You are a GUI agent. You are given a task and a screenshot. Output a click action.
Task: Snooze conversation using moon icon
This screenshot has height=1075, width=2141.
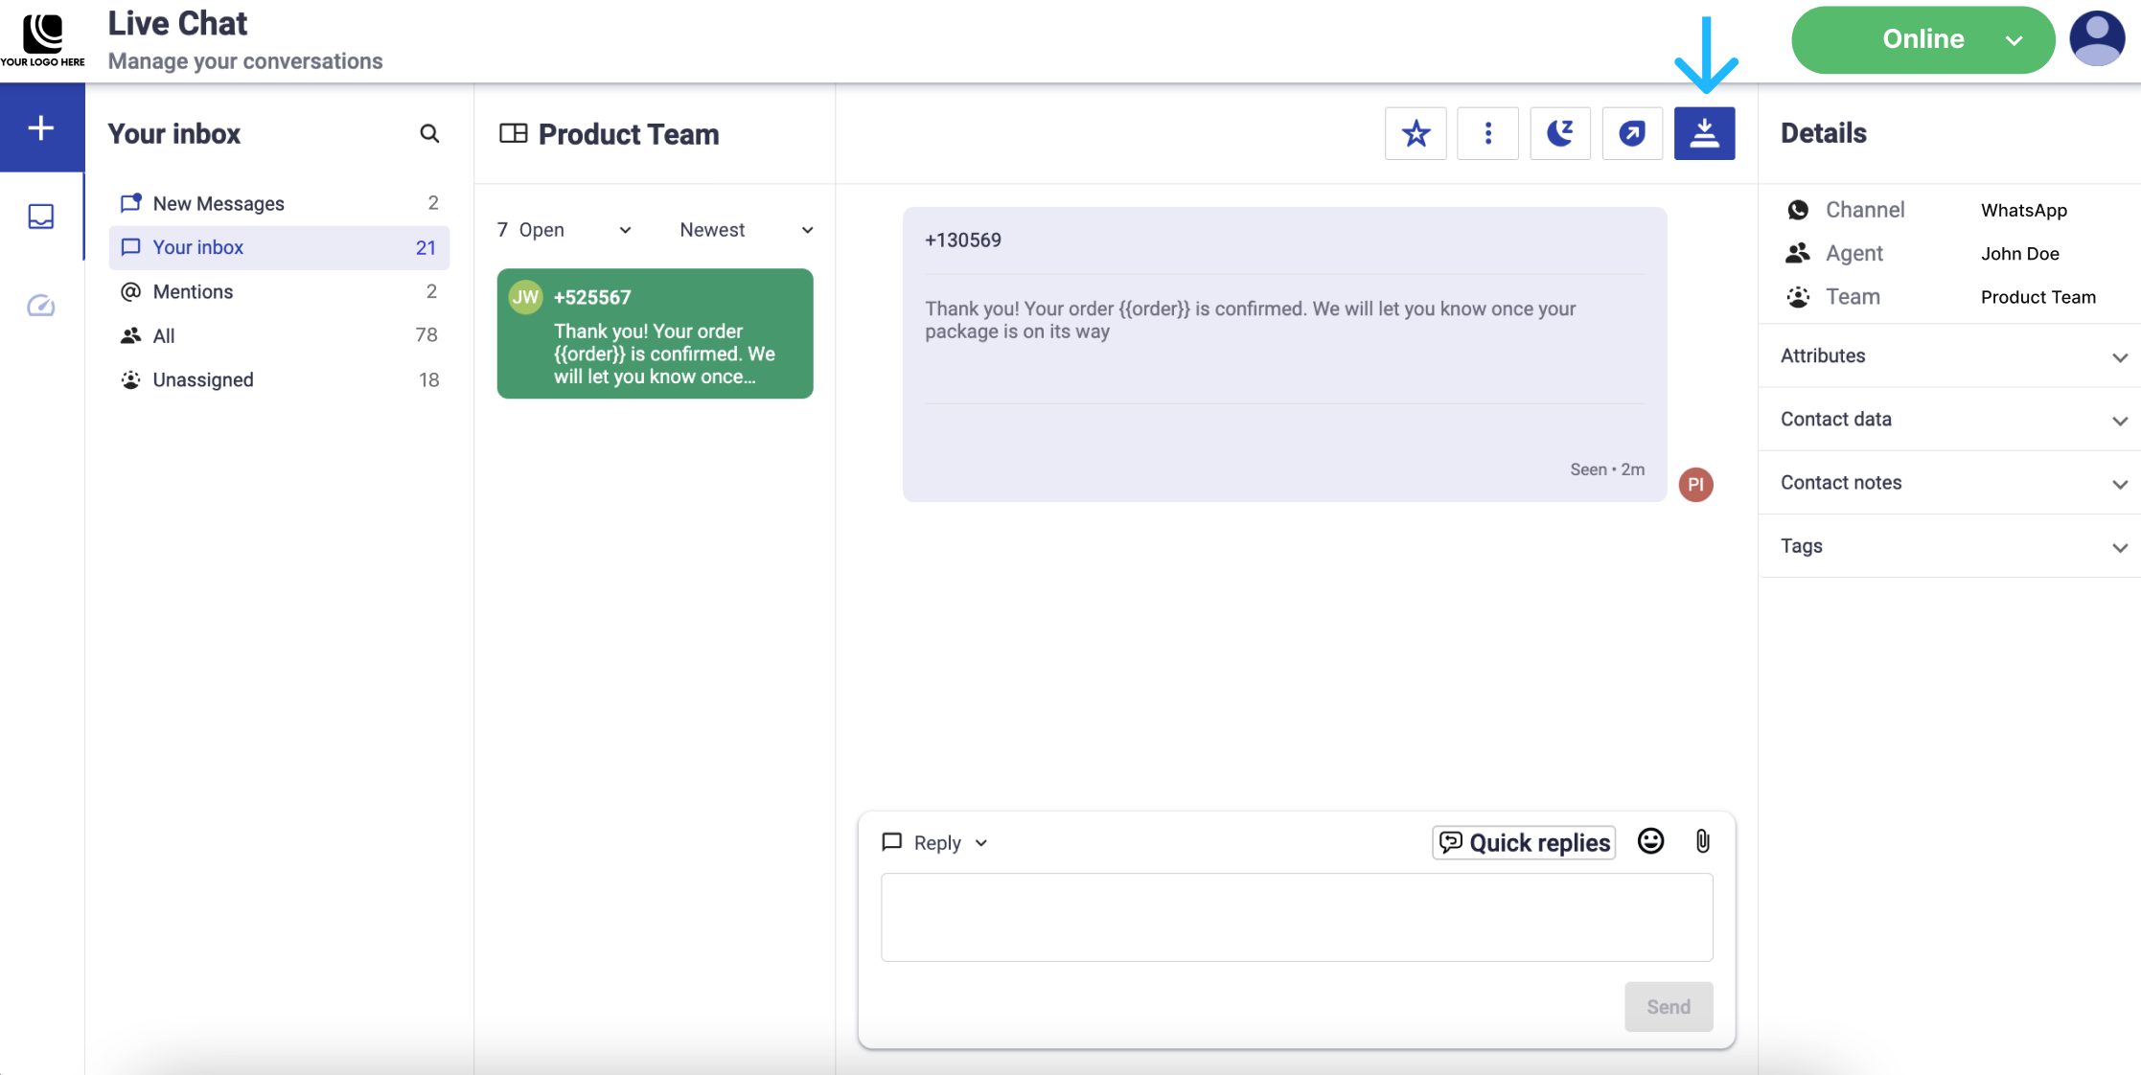pos(1559,133)
